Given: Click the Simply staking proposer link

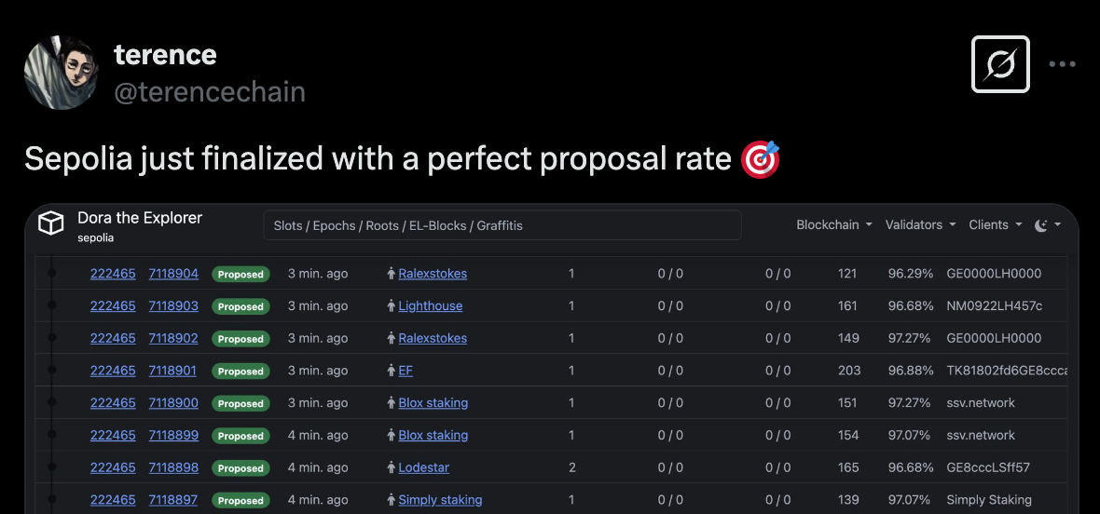Looking at the screenshot, I should click(440, 500).
